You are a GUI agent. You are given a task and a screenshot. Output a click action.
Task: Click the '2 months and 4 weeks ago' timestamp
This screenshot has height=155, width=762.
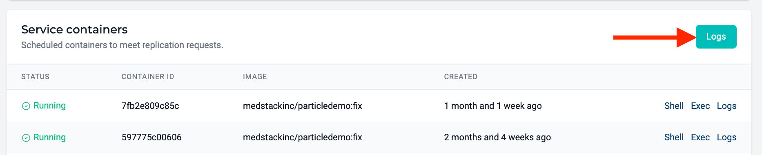[497, 137]
